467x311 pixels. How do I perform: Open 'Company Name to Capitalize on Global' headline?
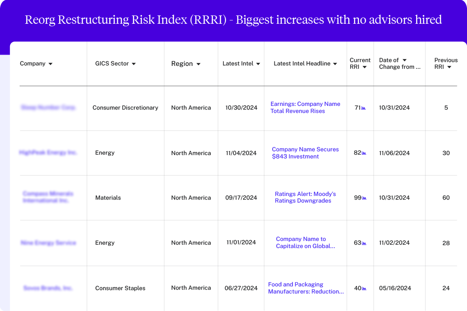click(305, 243)
